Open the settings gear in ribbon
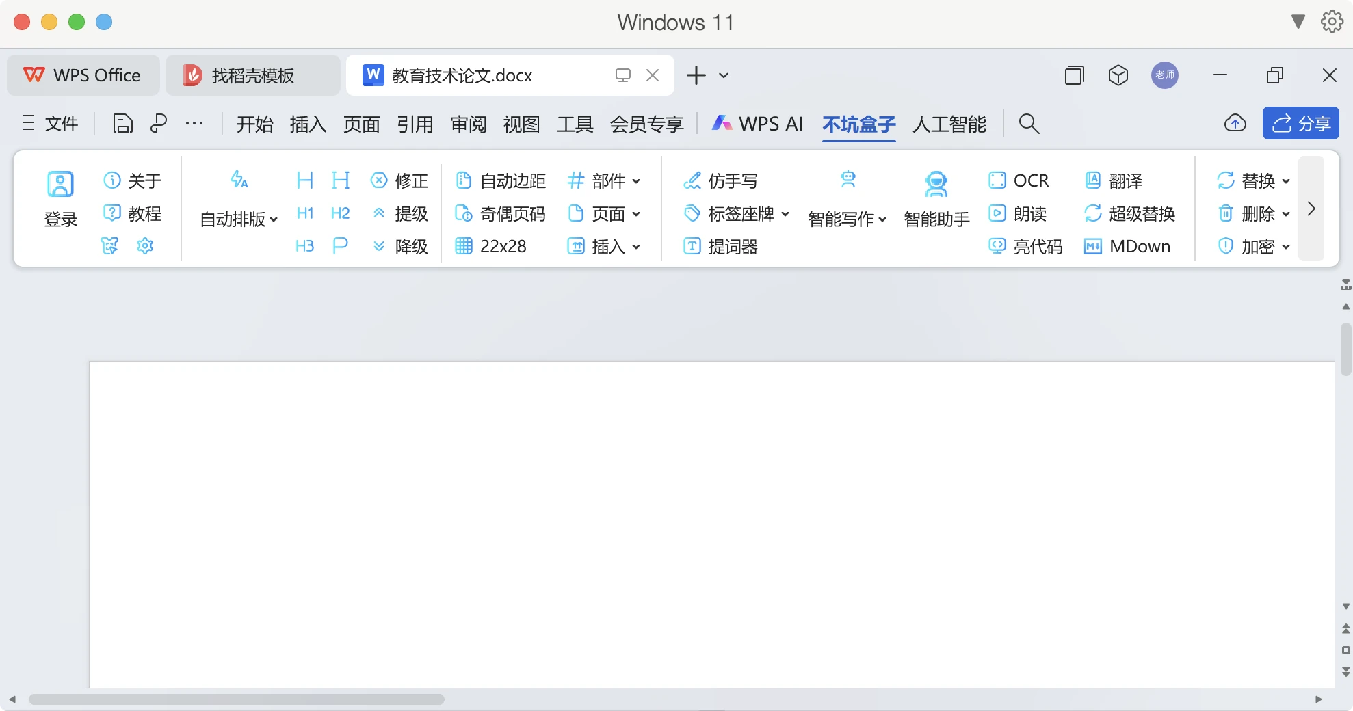Image resolution: width=1353 pixels, height=711 pixels. click(145, 246)
